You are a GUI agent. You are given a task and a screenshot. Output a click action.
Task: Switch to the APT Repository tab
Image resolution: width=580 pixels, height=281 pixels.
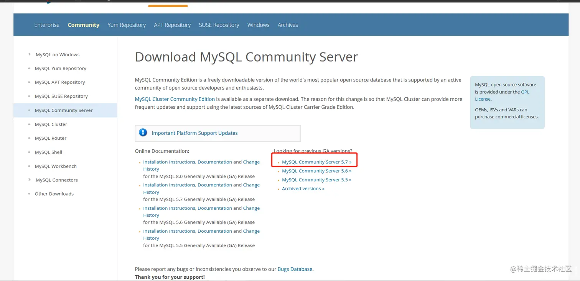(x=172, y=25)
